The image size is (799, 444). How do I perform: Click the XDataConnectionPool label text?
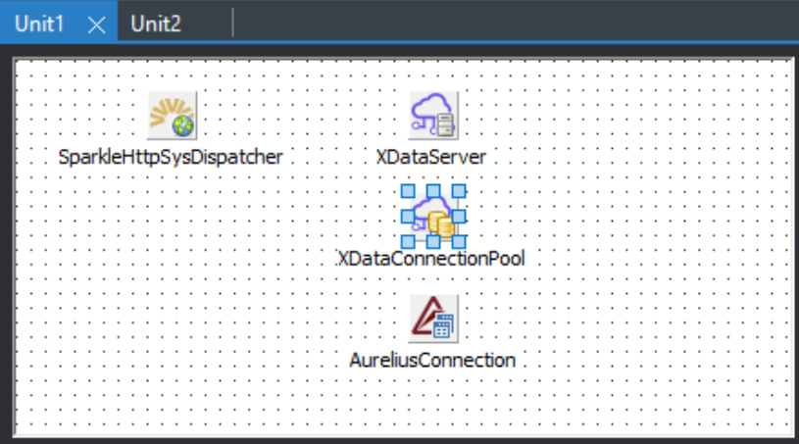pyautogui.click(x=431, y=259)
